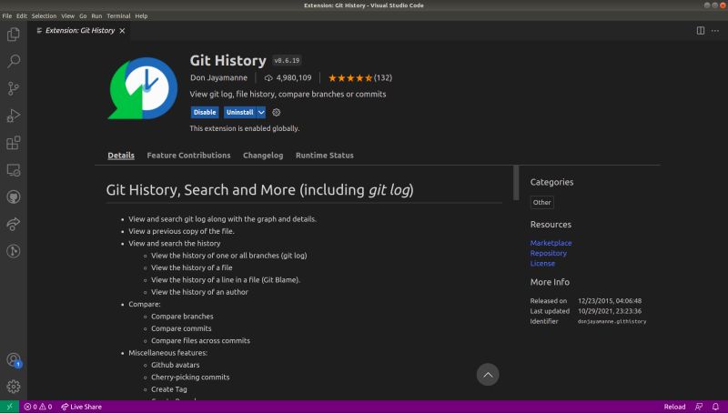This screenshot has width=728, height=413.
Task: Open the Selection menu
Action: pos(44,15)
